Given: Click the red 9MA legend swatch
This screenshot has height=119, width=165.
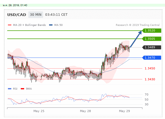Looking at the screenshot, I should click(22, 89).
